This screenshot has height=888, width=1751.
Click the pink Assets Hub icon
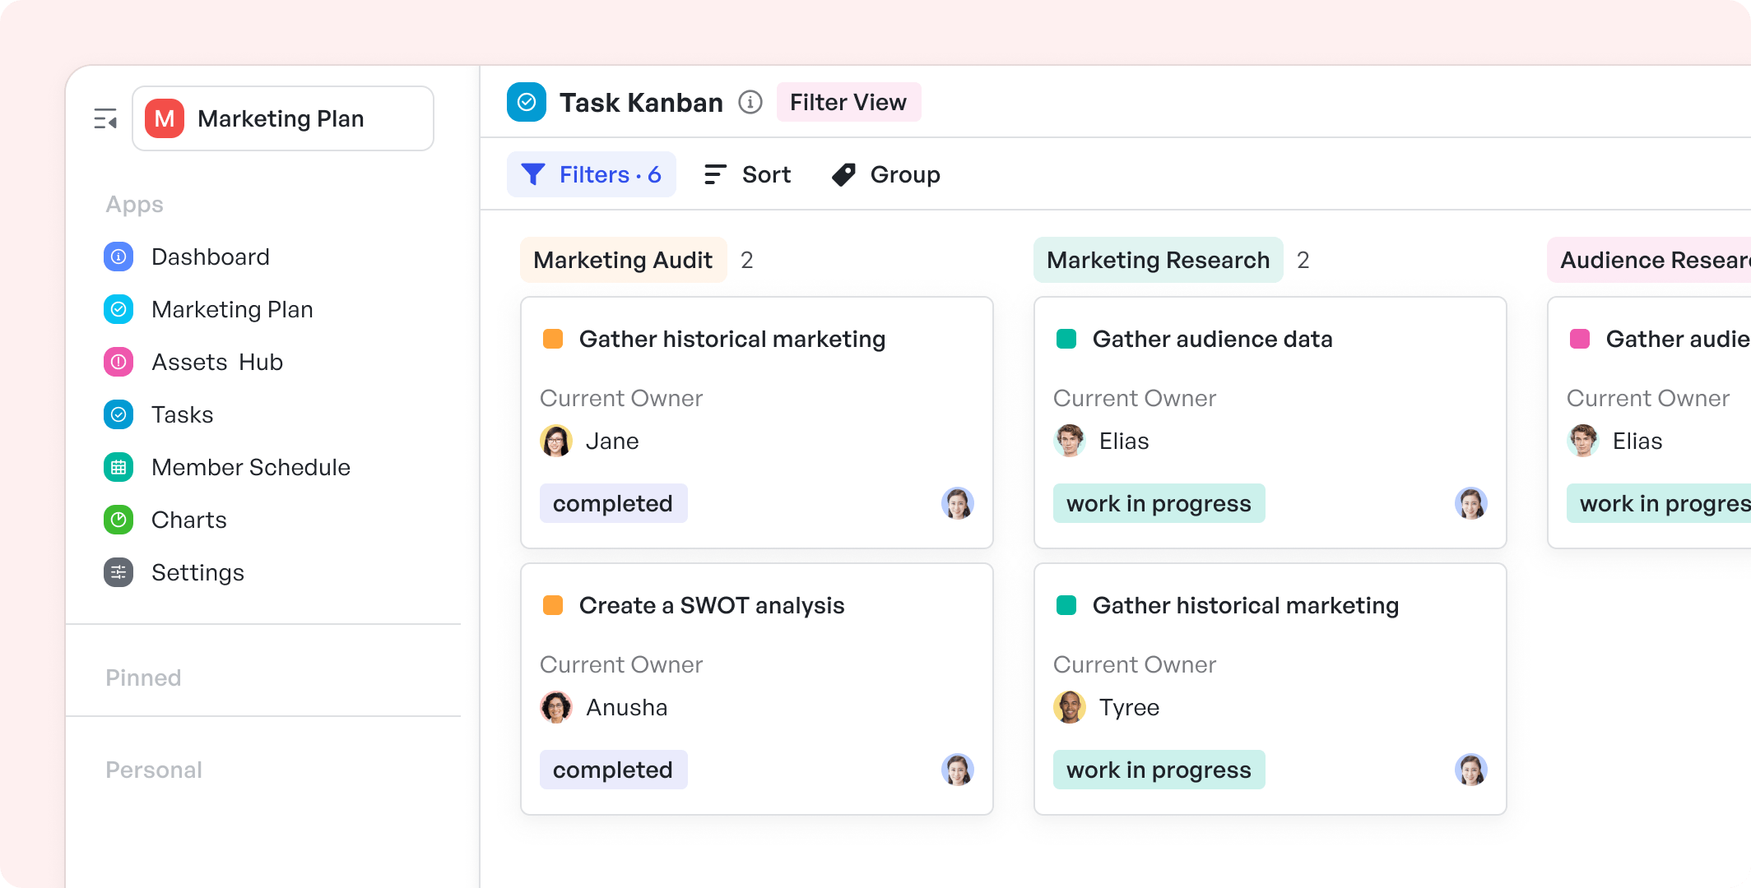click(118, 363)
